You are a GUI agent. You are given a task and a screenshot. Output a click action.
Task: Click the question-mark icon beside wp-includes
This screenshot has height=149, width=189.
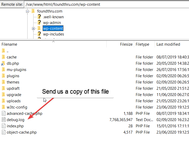coord(39,34)
